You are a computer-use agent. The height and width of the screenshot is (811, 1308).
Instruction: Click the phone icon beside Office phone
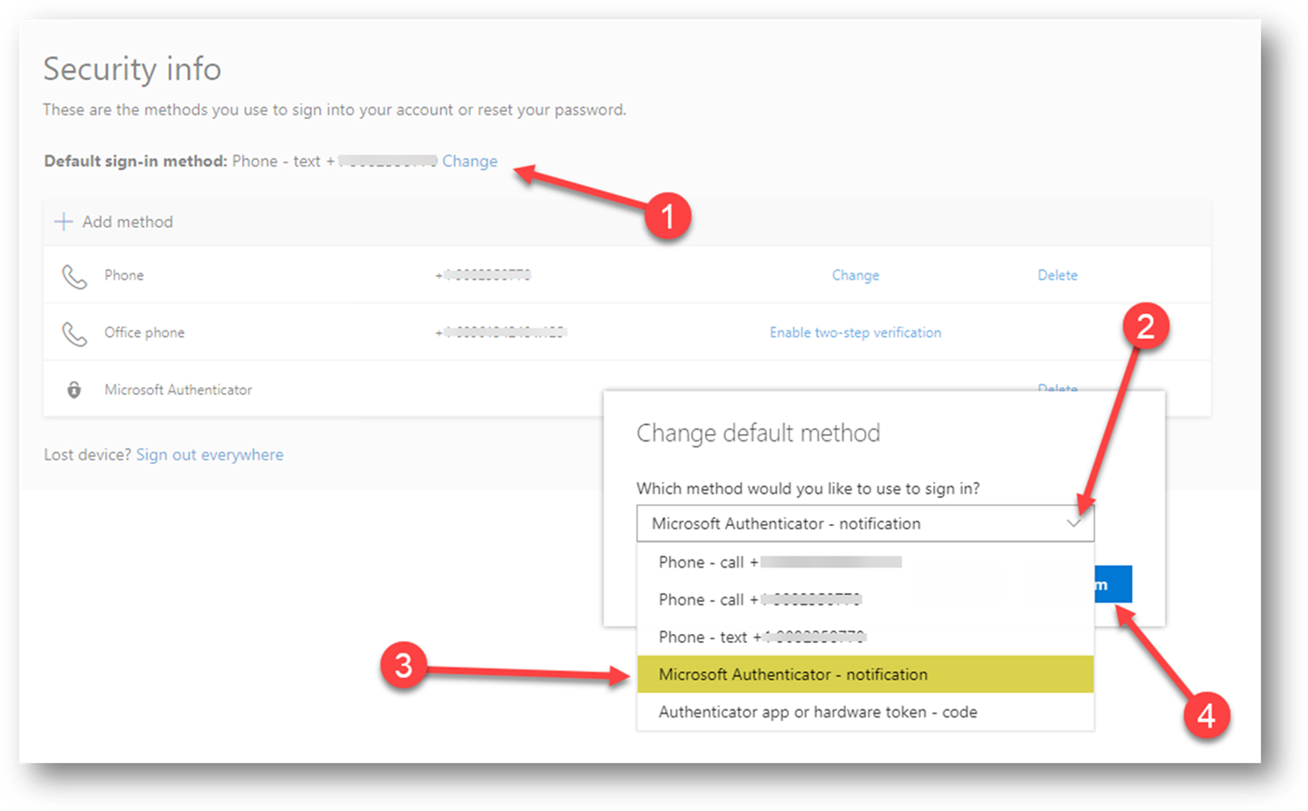pos(74,333)
